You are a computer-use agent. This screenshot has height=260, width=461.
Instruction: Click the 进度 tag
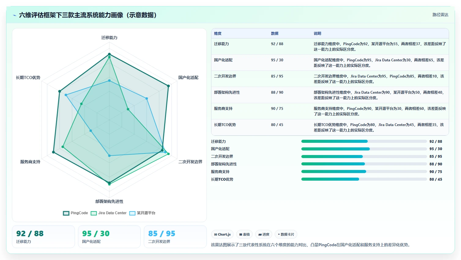click(264, 234)
